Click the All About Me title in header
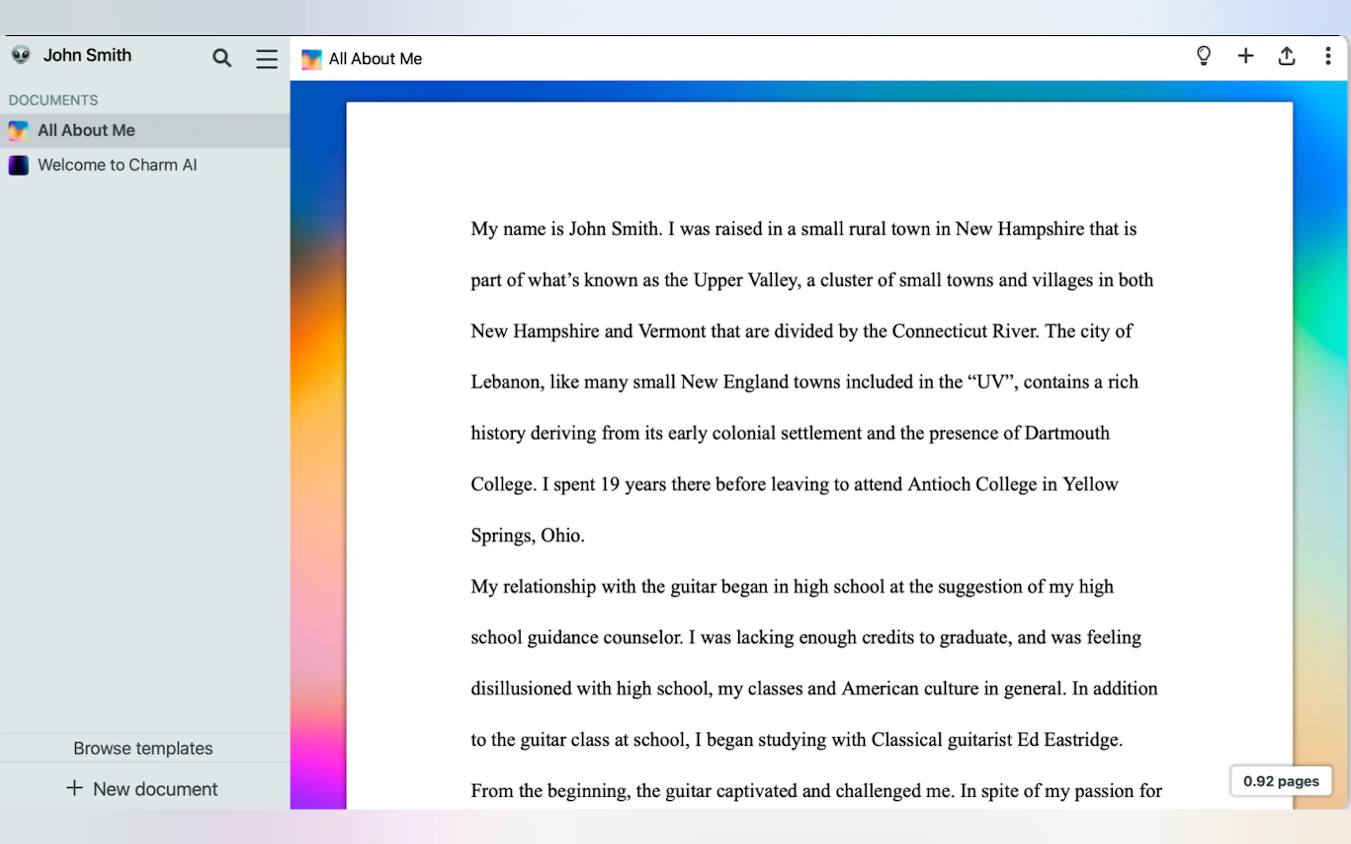 [376, 59]
